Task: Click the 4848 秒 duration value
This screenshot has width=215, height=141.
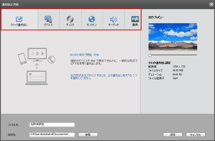Action: click(x=177, y=75)
